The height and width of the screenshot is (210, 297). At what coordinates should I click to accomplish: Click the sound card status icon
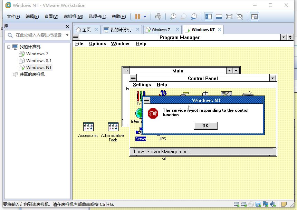273,204
